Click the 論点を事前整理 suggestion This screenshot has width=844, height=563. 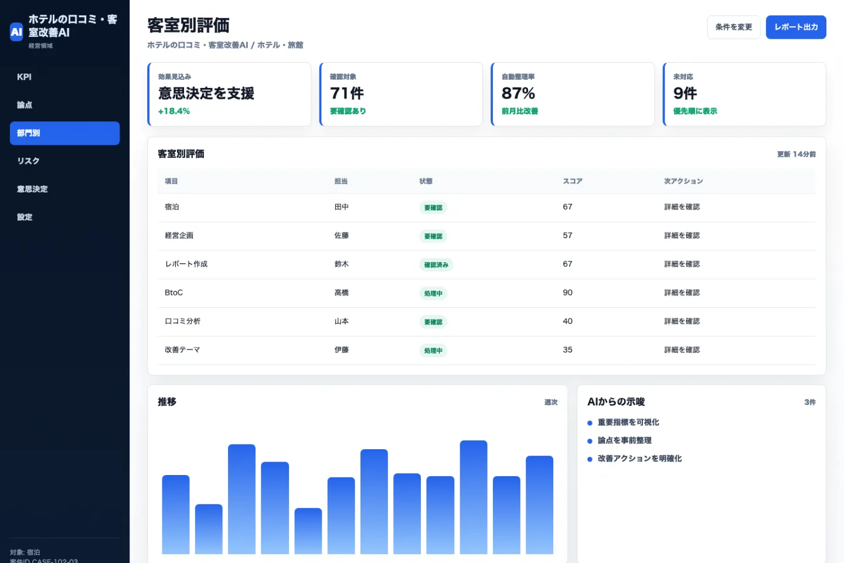click(x=625, y=440)
